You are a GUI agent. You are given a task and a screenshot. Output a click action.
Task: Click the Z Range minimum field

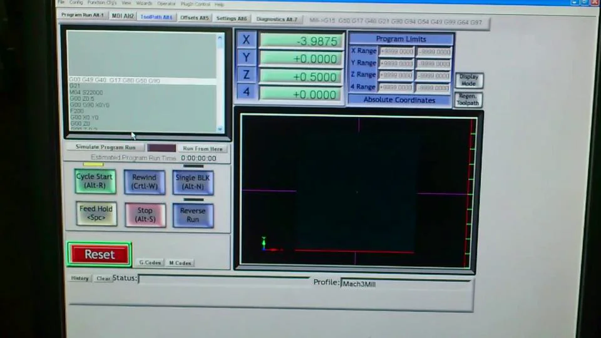point(433,76)
